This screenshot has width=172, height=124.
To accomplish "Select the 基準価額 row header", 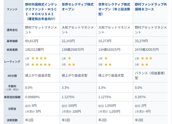I will coord(12,41).
